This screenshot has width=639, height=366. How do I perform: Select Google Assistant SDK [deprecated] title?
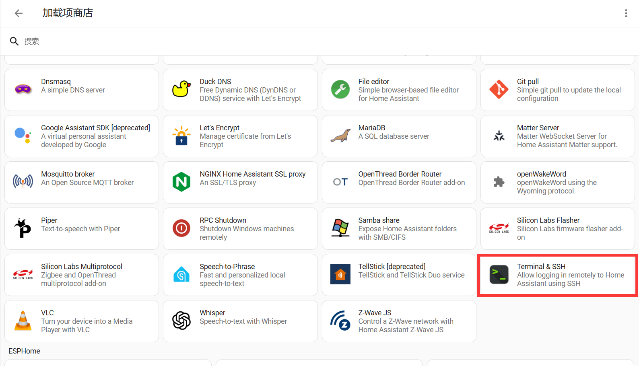[95, 128]
